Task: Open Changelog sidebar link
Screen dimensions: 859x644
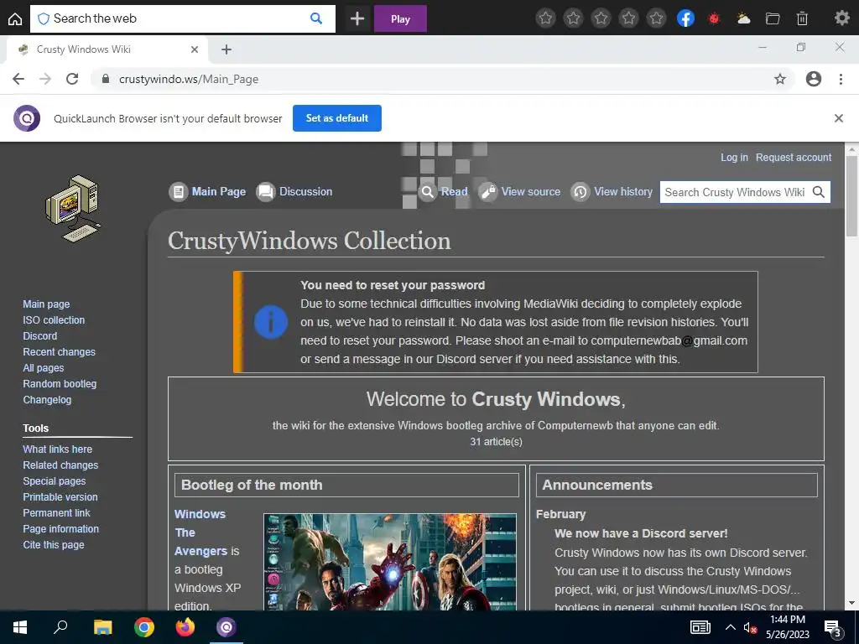Action: tap(47, 400)
